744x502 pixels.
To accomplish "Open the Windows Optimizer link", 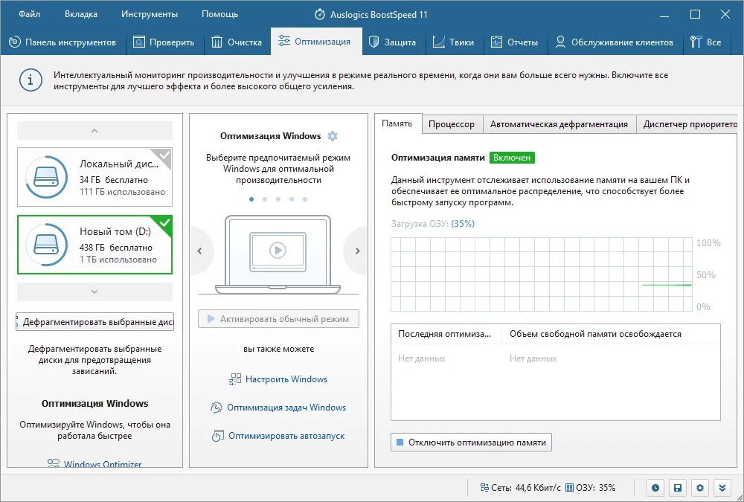I will (103, 464).
